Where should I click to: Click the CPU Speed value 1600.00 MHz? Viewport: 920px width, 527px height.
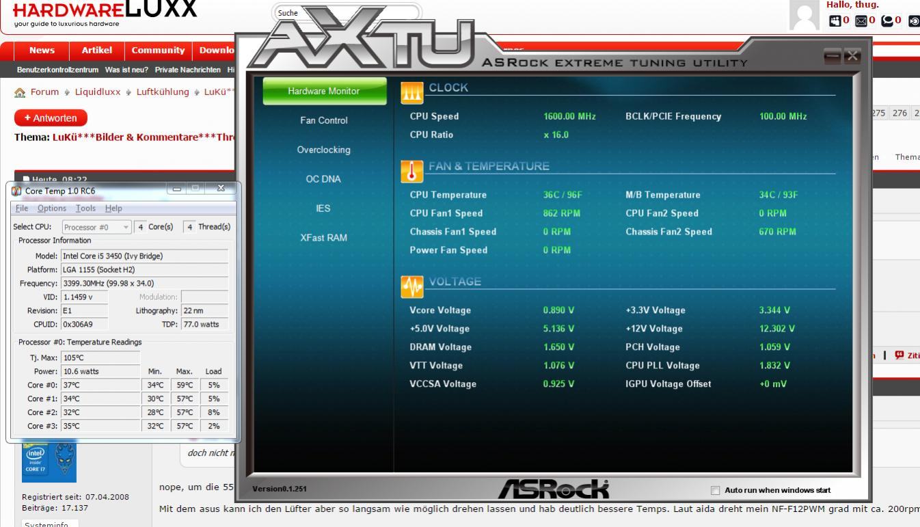coord(569,116)
